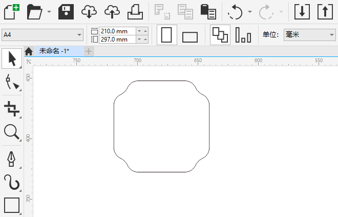
Task: Switch page to portrait orientation
Action: click(166, 35)
